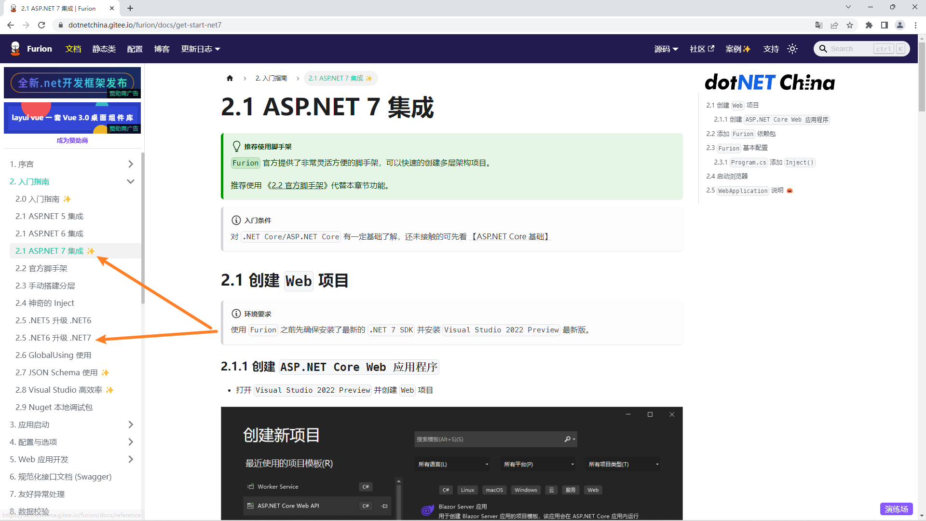Go back with browser back arrow
The width and height of the screenshot is (926, 521).
(x=10, y=25)
